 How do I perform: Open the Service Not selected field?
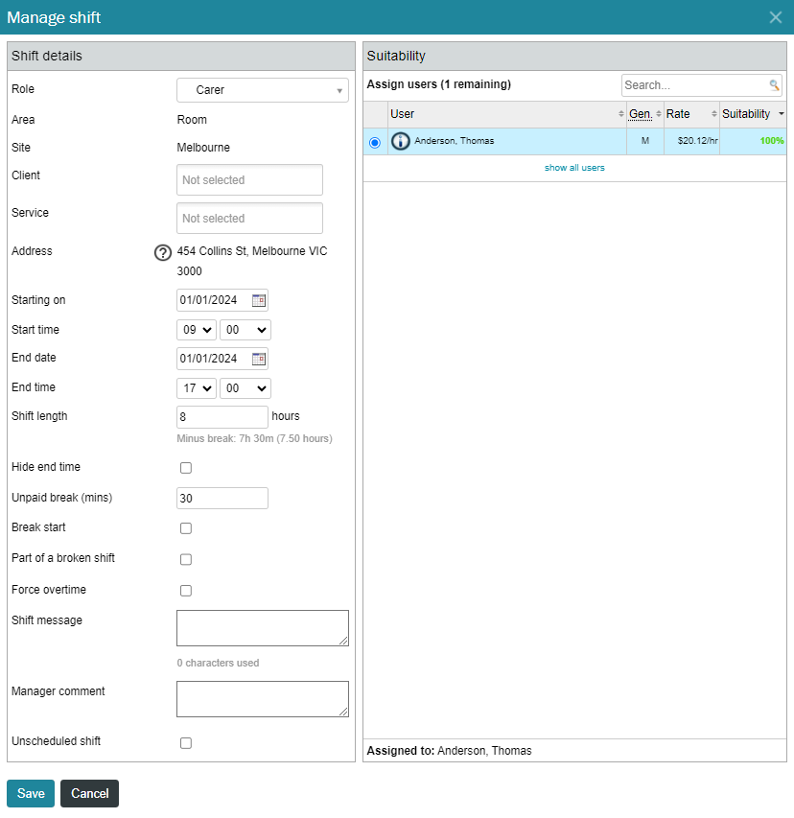click(x=249, y=218)
